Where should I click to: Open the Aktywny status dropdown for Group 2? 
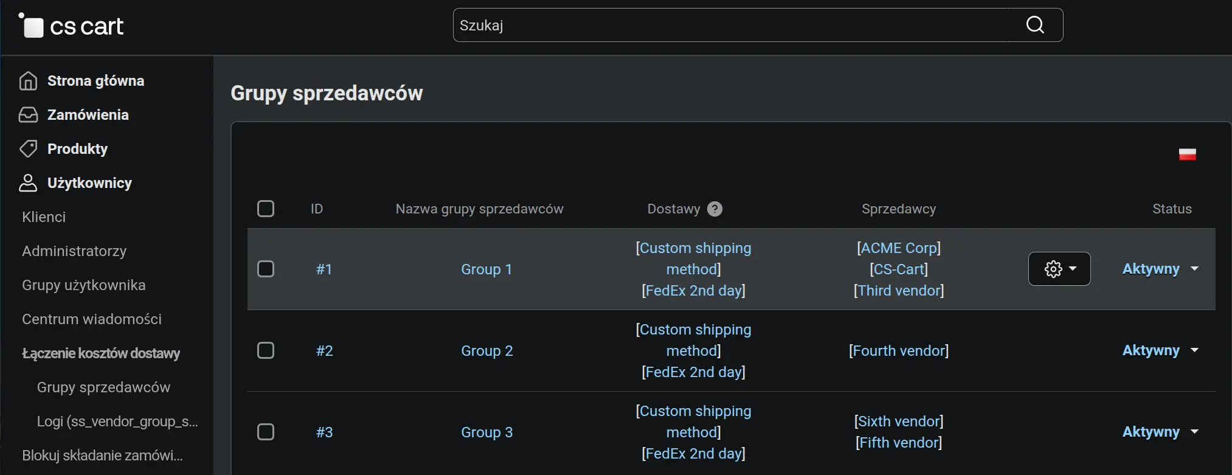(1160, 350)
